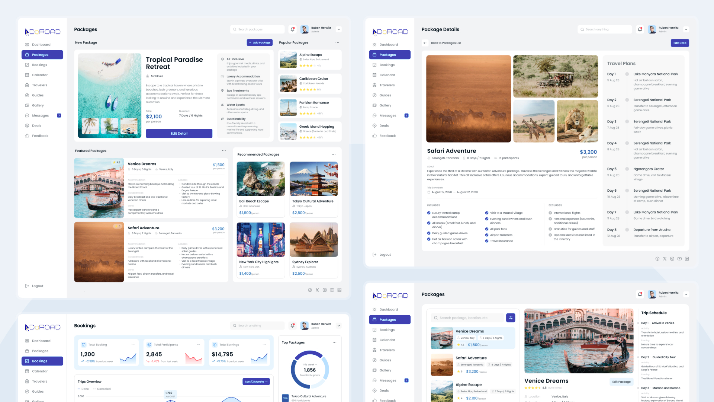Expand the Last 12 Months dropdown
This screenshot has width=714, height=402.
tap(256, 382)
